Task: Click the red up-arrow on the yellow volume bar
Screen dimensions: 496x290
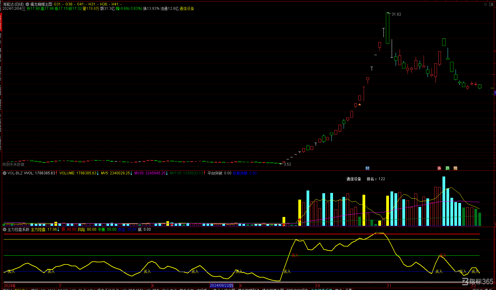Action: click(300, 220)
